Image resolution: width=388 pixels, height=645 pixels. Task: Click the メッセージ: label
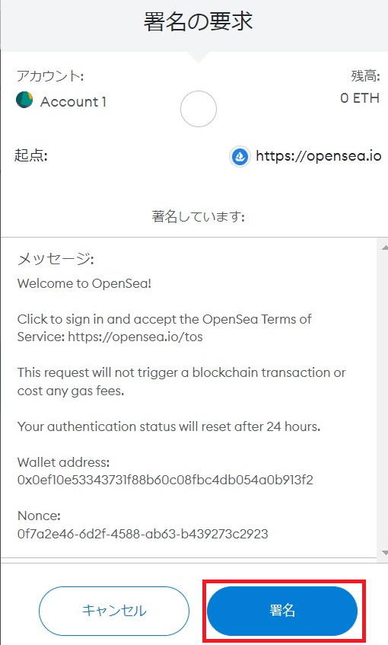[x=56, y=259]
